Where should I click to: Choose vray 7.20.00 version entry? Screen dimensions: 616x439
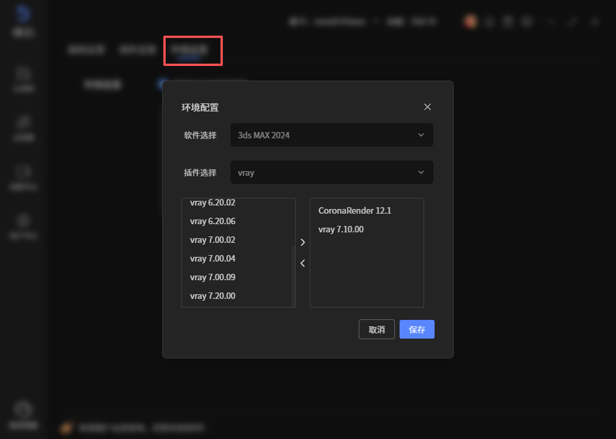point(213,296)
